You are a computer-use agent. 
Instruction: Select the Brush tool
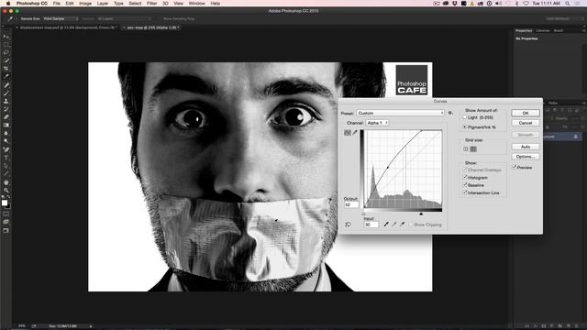[x=6, y=93]
